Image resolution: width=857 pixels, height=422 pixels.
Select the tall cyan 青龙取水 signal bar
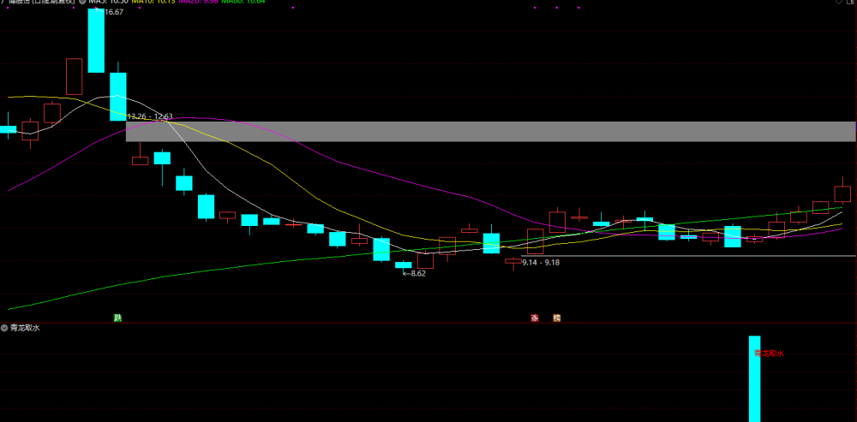pos(754,379)
